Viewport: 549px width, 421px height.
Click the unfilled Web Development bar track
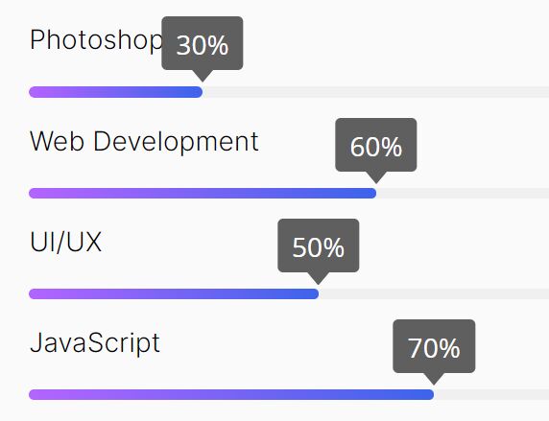click(x=463, y=193)
